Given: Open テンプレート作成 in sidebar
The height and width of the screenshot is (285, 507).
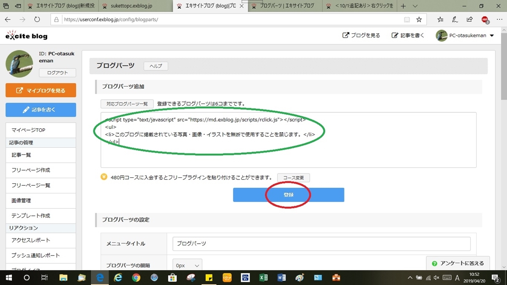Looking at the screenshot, I should (x=41, y=216).
